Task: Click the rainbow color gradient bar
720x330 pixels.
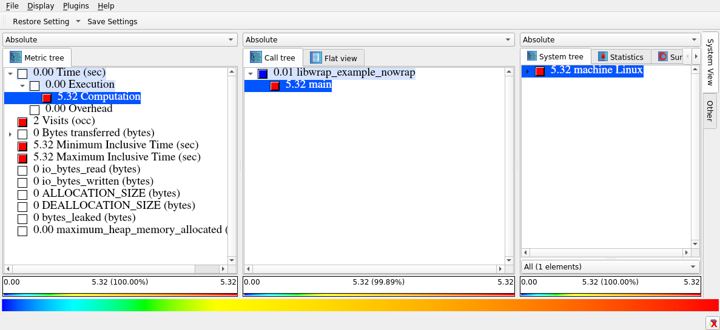Action: point(360,305)
